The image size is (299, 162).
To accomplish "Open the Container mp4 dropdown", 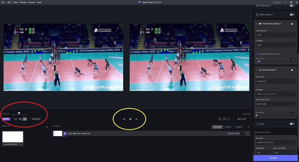I will (x=263, y=152).
